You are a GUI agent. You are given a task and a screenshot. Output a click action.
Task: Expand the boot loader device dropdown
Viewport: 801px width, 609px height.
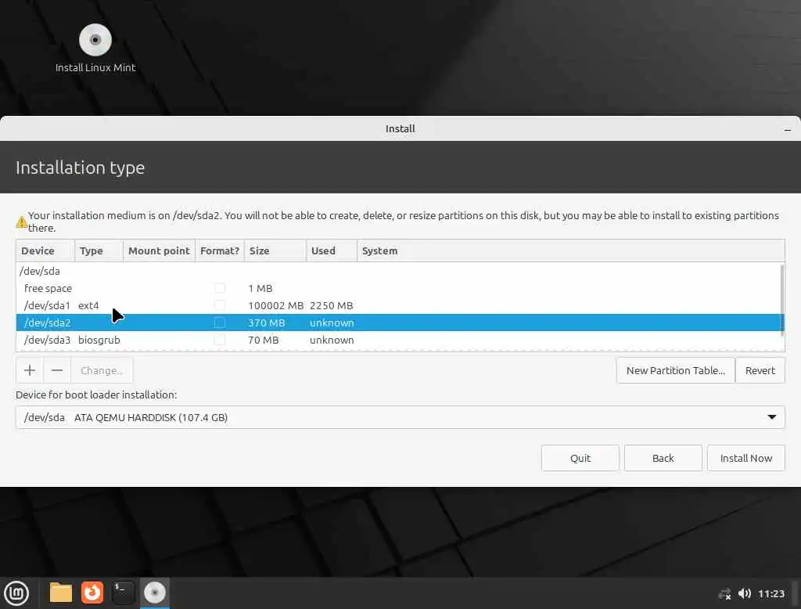772,417
